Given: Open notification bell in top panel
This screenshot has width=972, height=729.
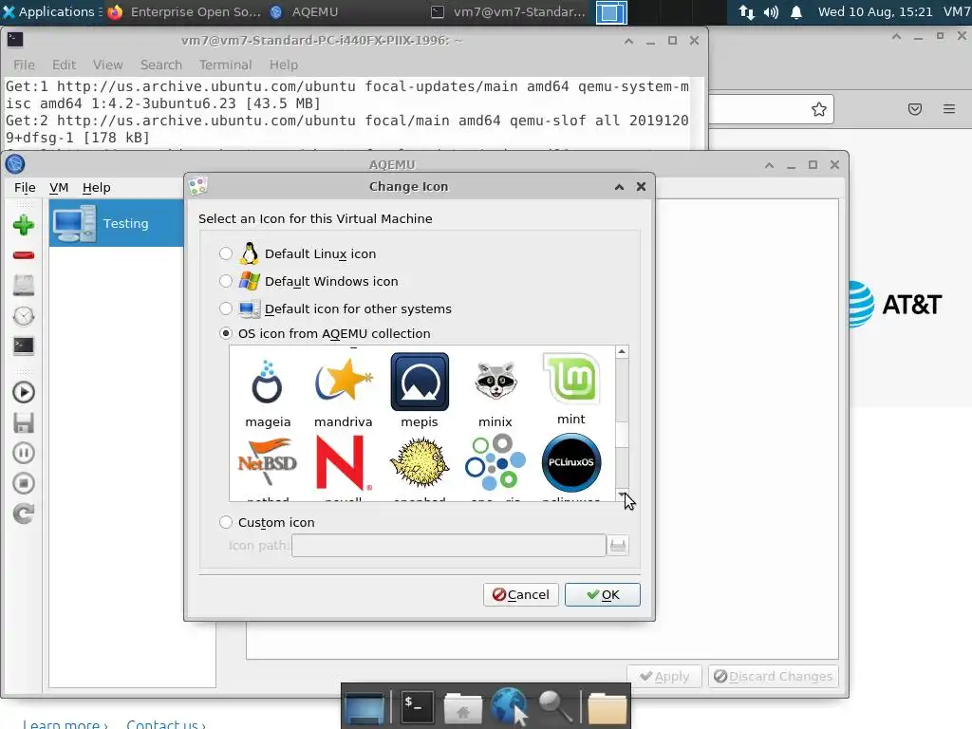Looking at the screenshot, I should [796, 11].
